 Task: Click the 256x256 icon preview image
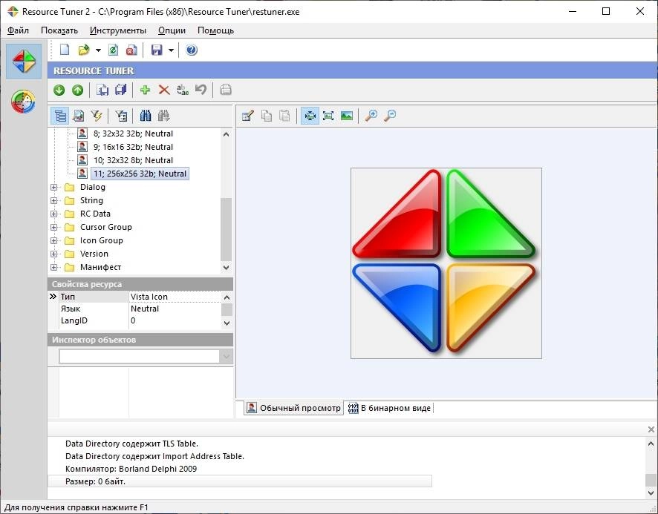pyautogui.click(x=446, y=263)
